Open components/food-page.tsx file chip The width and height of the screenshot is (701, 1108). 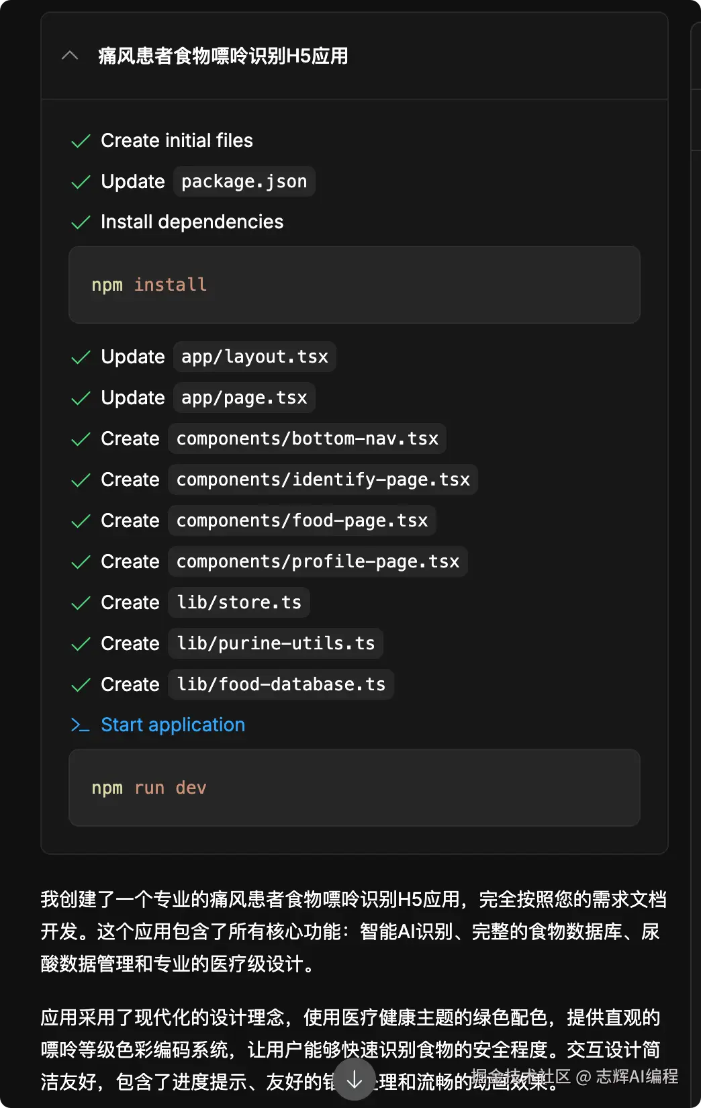(301, 521)
